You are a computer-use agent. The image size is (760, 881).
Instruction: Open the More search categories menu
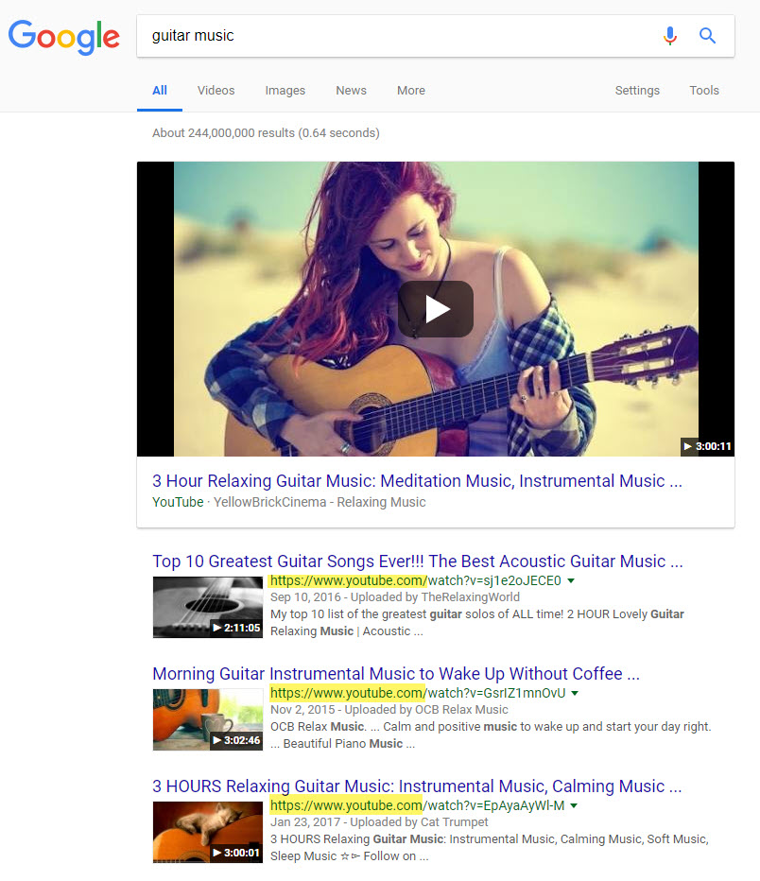click(410, 91)
